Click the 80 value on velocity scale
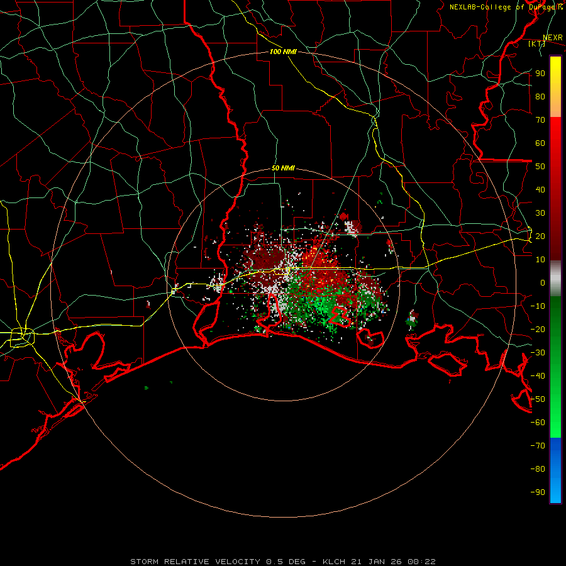This screenshot has height=566, width=566. pyautogui.click(x=540, y=97)
